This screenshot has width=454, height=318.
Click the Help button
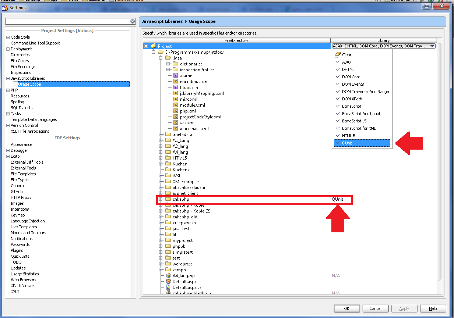(433, 308)
